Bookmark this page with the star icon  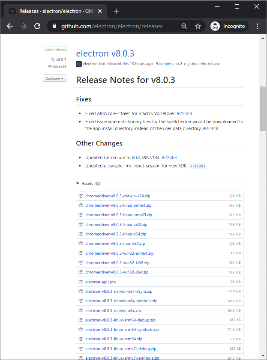[x=198, y=26]
